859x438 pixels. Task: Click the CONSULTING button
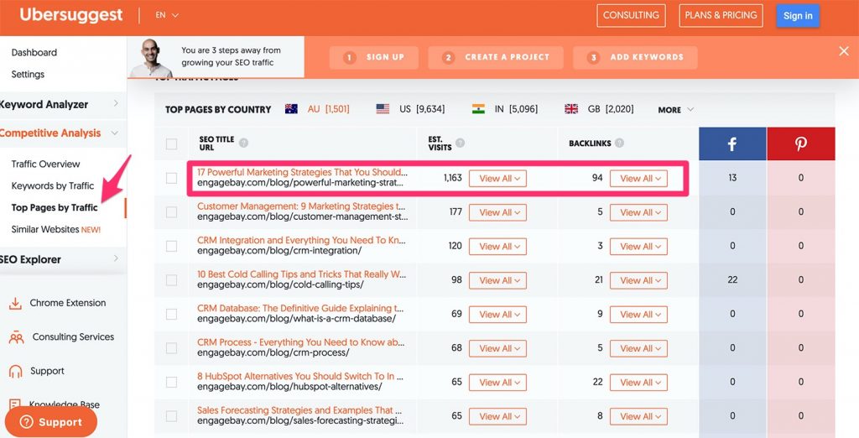pos(631,15)
